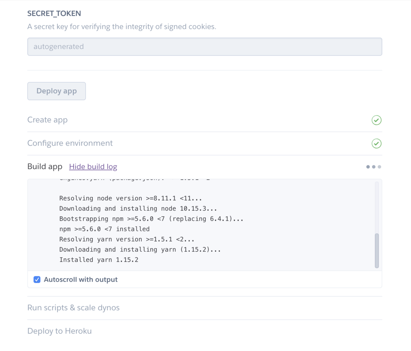Viewport: 411px width, 351px height.
Task: Click the Run scripts & scale dynos step
Action: 73,308
